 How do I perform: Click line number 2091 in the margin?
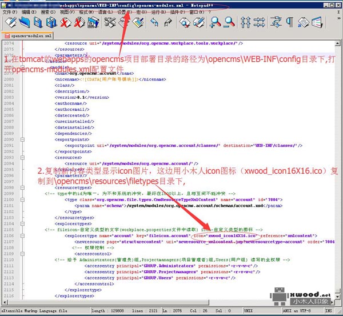[9, 145]
